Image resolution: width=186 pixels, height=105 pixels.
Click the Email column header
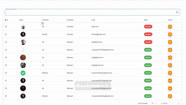[93, 20]
